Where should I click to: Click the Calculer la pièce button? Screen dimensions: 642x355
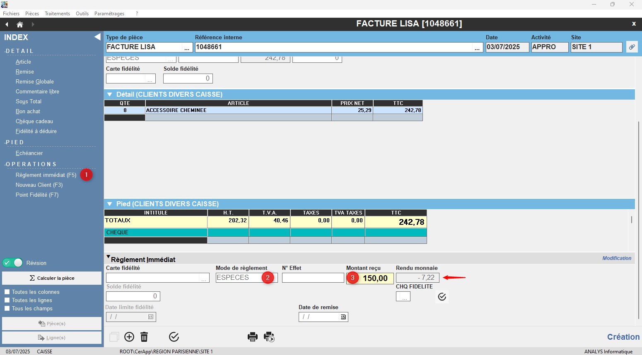coord(52,278)
